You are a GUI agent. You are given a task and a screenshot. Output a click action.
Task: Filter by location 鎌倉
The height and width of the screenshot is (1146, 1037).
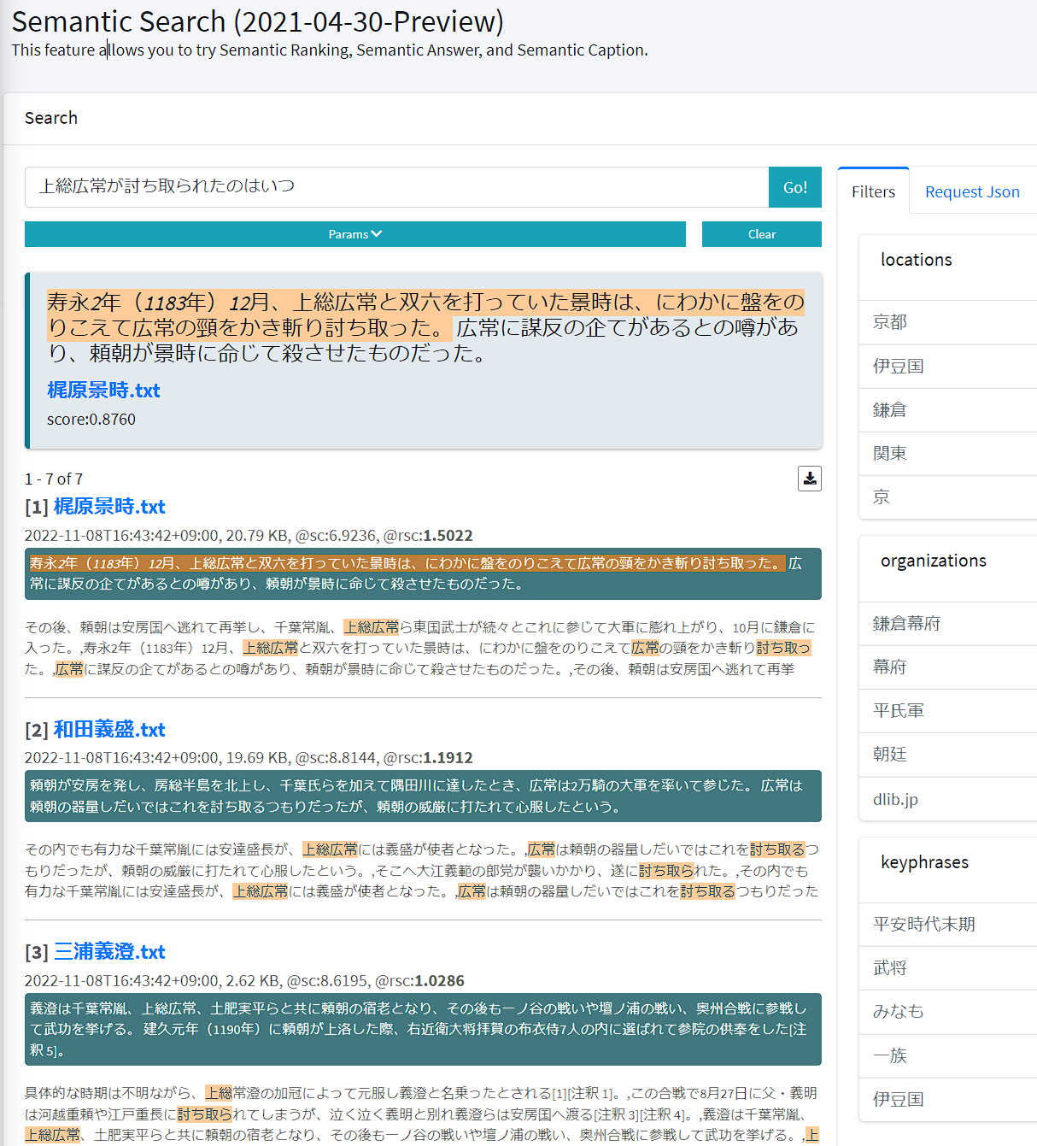coord(948,410)
